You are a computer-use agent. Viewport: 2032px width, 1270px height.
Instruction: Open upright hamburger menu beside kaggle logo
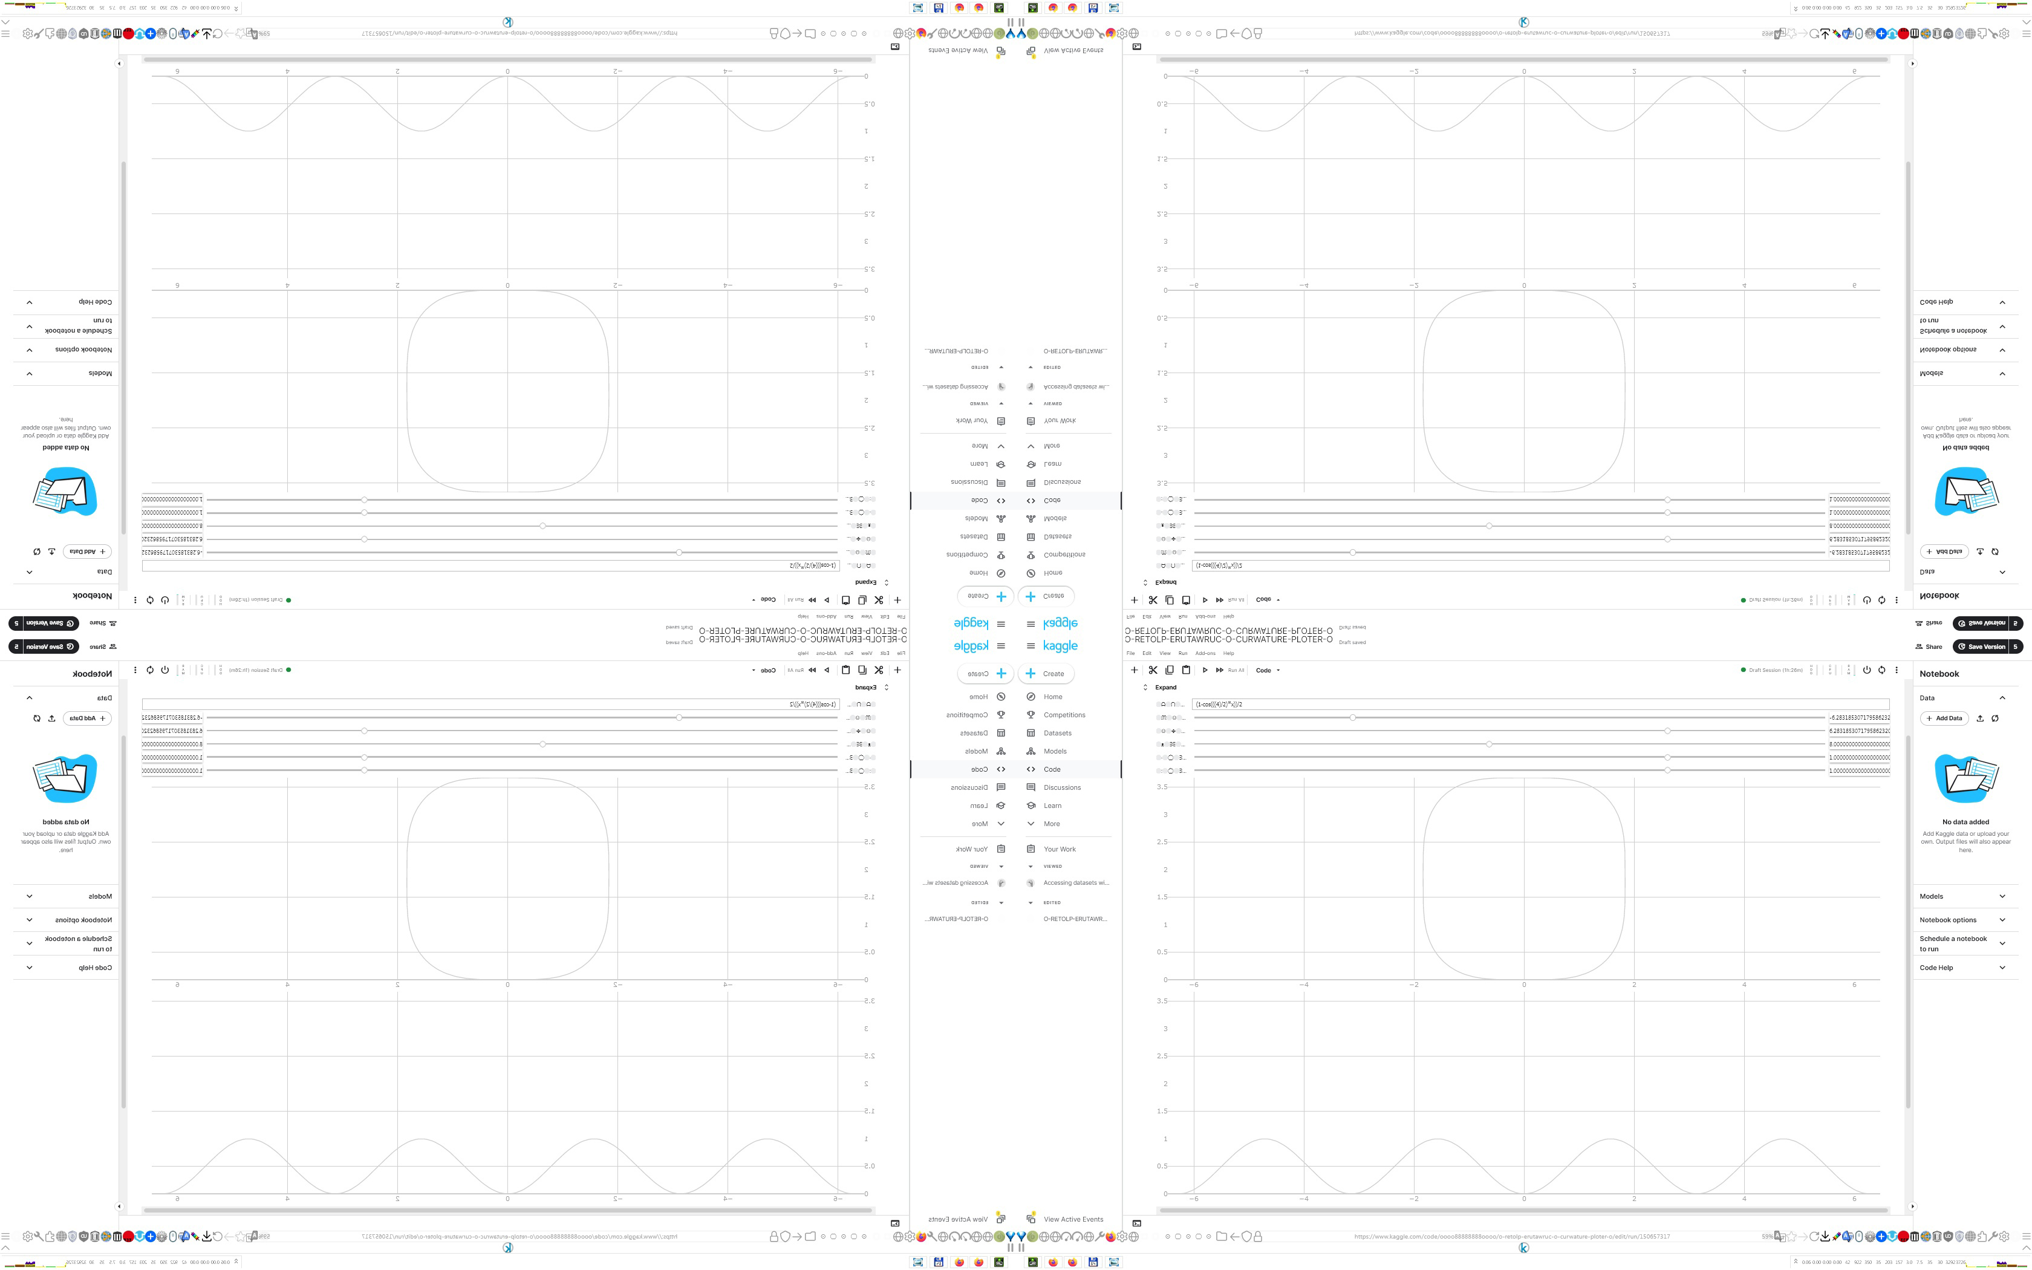pyautogui.click(x=1031, y=646)
